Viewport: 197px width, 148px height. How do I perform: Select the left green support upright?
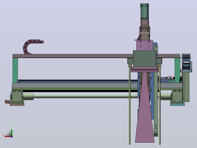[15, 70]
